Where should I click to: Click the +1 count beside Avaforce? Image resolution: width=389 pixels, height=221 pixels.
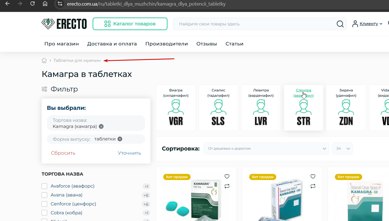tap(146, 186)
